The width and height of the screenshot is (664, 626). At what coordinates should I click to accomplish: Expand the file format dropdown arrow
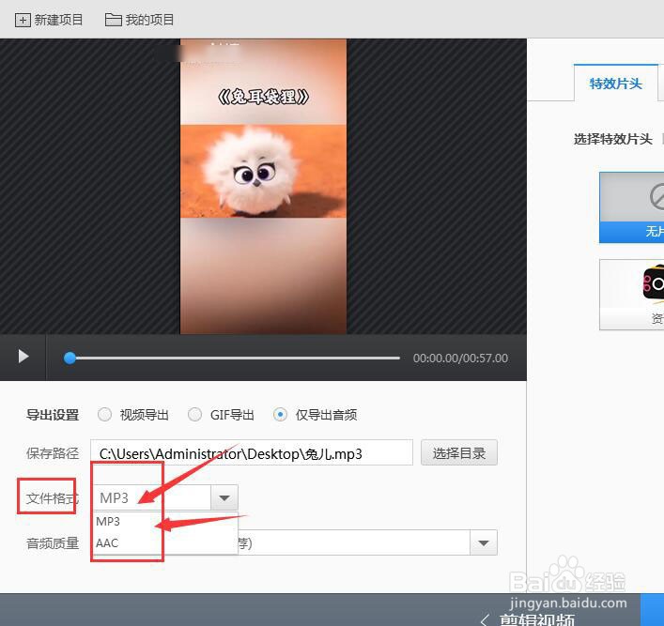[x=224, y=497]
